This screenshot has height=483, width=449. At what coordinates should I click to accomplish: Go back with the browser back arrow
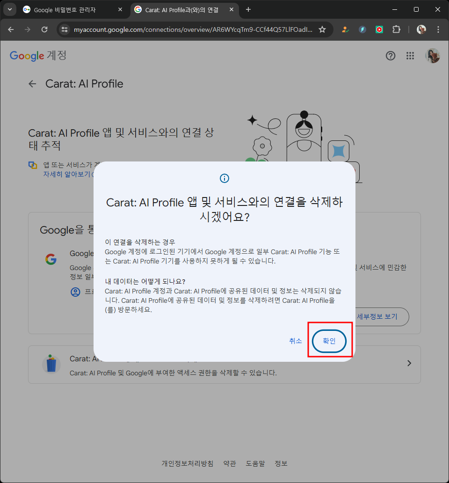point(11,29)
